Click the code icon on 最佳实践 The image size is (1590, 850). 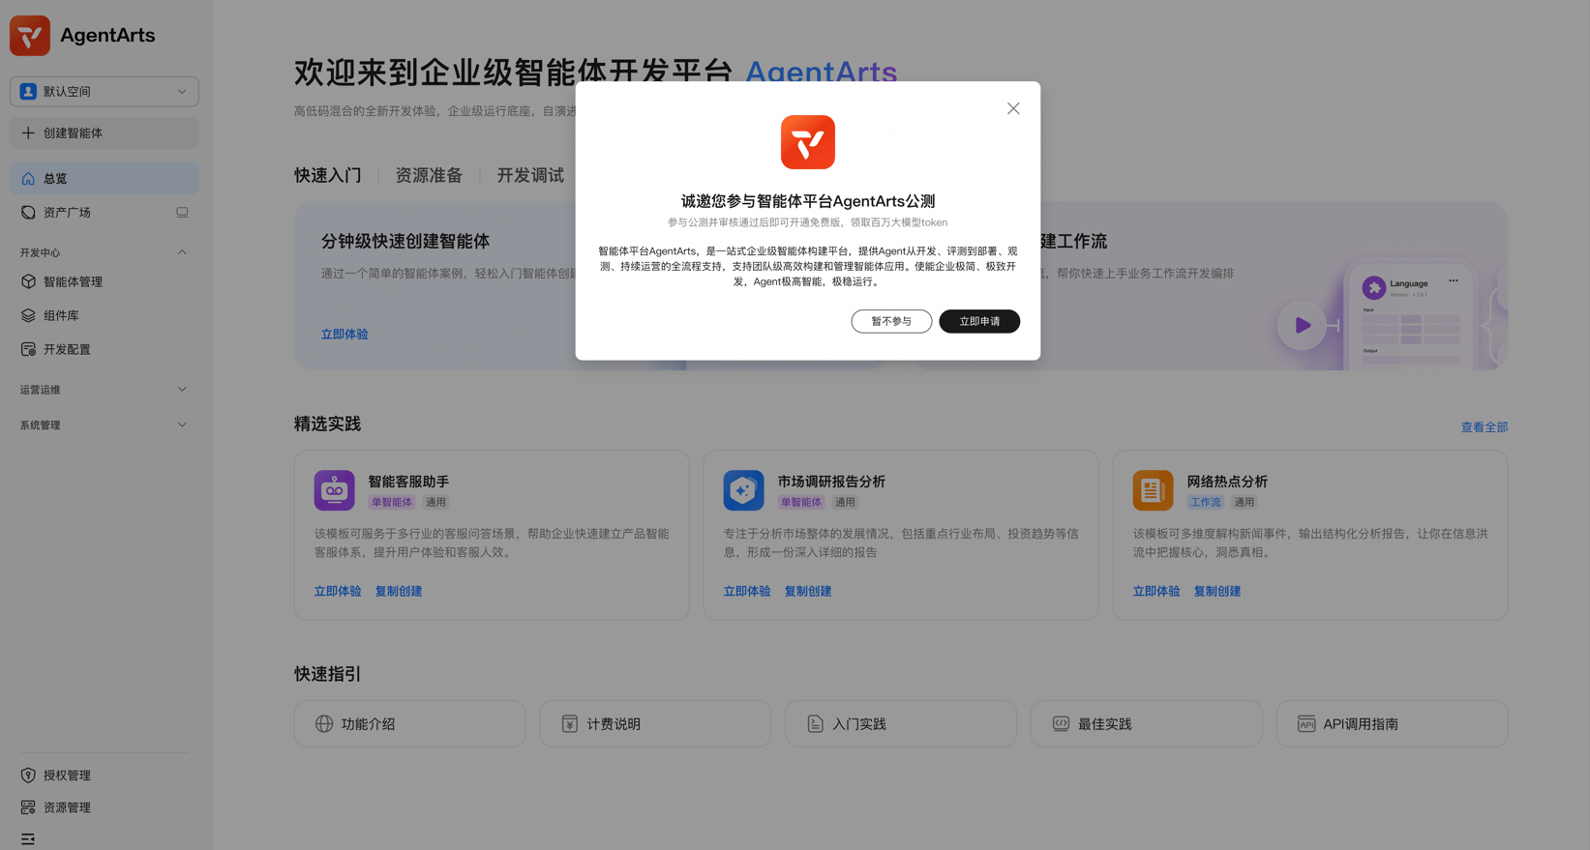[1061, 724]
